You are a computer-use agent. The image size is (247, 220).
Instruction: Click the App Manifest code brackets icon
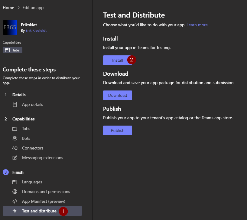click(15, 201)
